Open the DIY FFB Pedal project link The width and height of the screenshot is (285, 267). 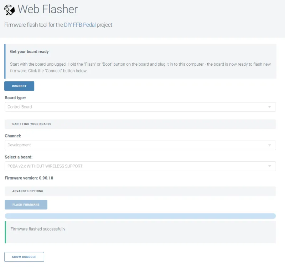80,25
